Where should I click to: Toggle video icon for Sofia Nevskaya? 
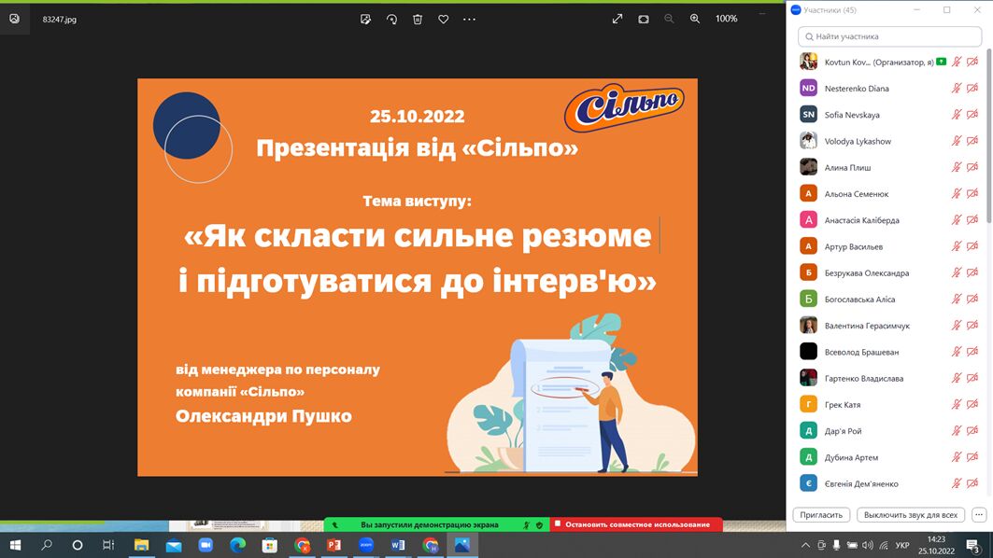[972, 115]
